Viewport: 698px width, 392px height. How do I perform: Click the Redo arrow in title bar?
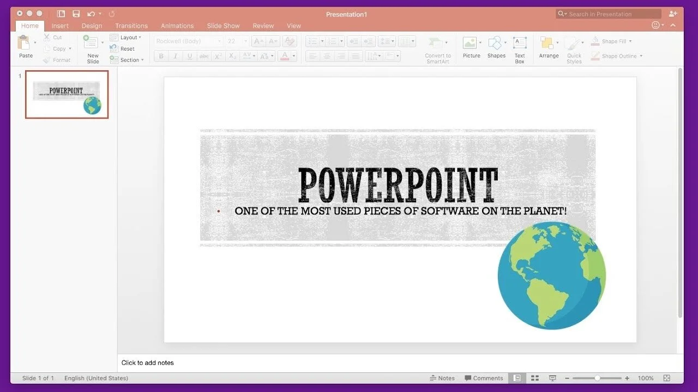[112, 14]
